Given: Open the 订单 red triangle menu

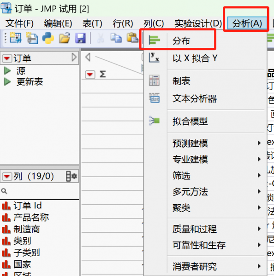Looking at the screenshot, I should point(7,58).
